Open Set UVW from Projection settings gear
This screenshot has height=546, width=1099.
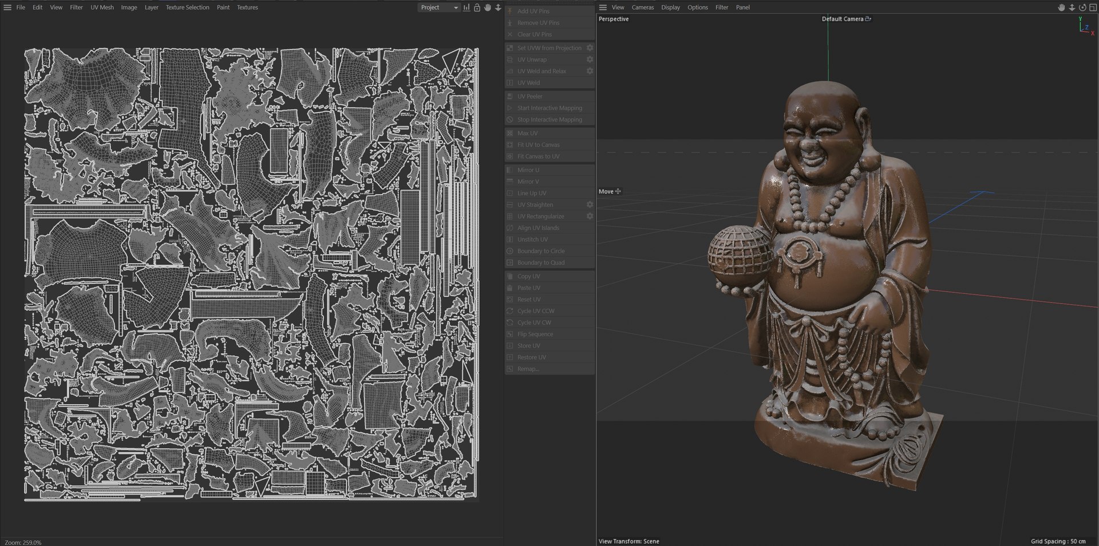pyautogui.click(x=590, y=48)
